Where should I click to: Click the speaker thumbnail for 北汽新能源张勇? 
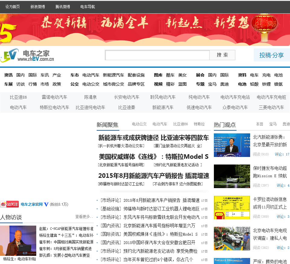point(232,145)
